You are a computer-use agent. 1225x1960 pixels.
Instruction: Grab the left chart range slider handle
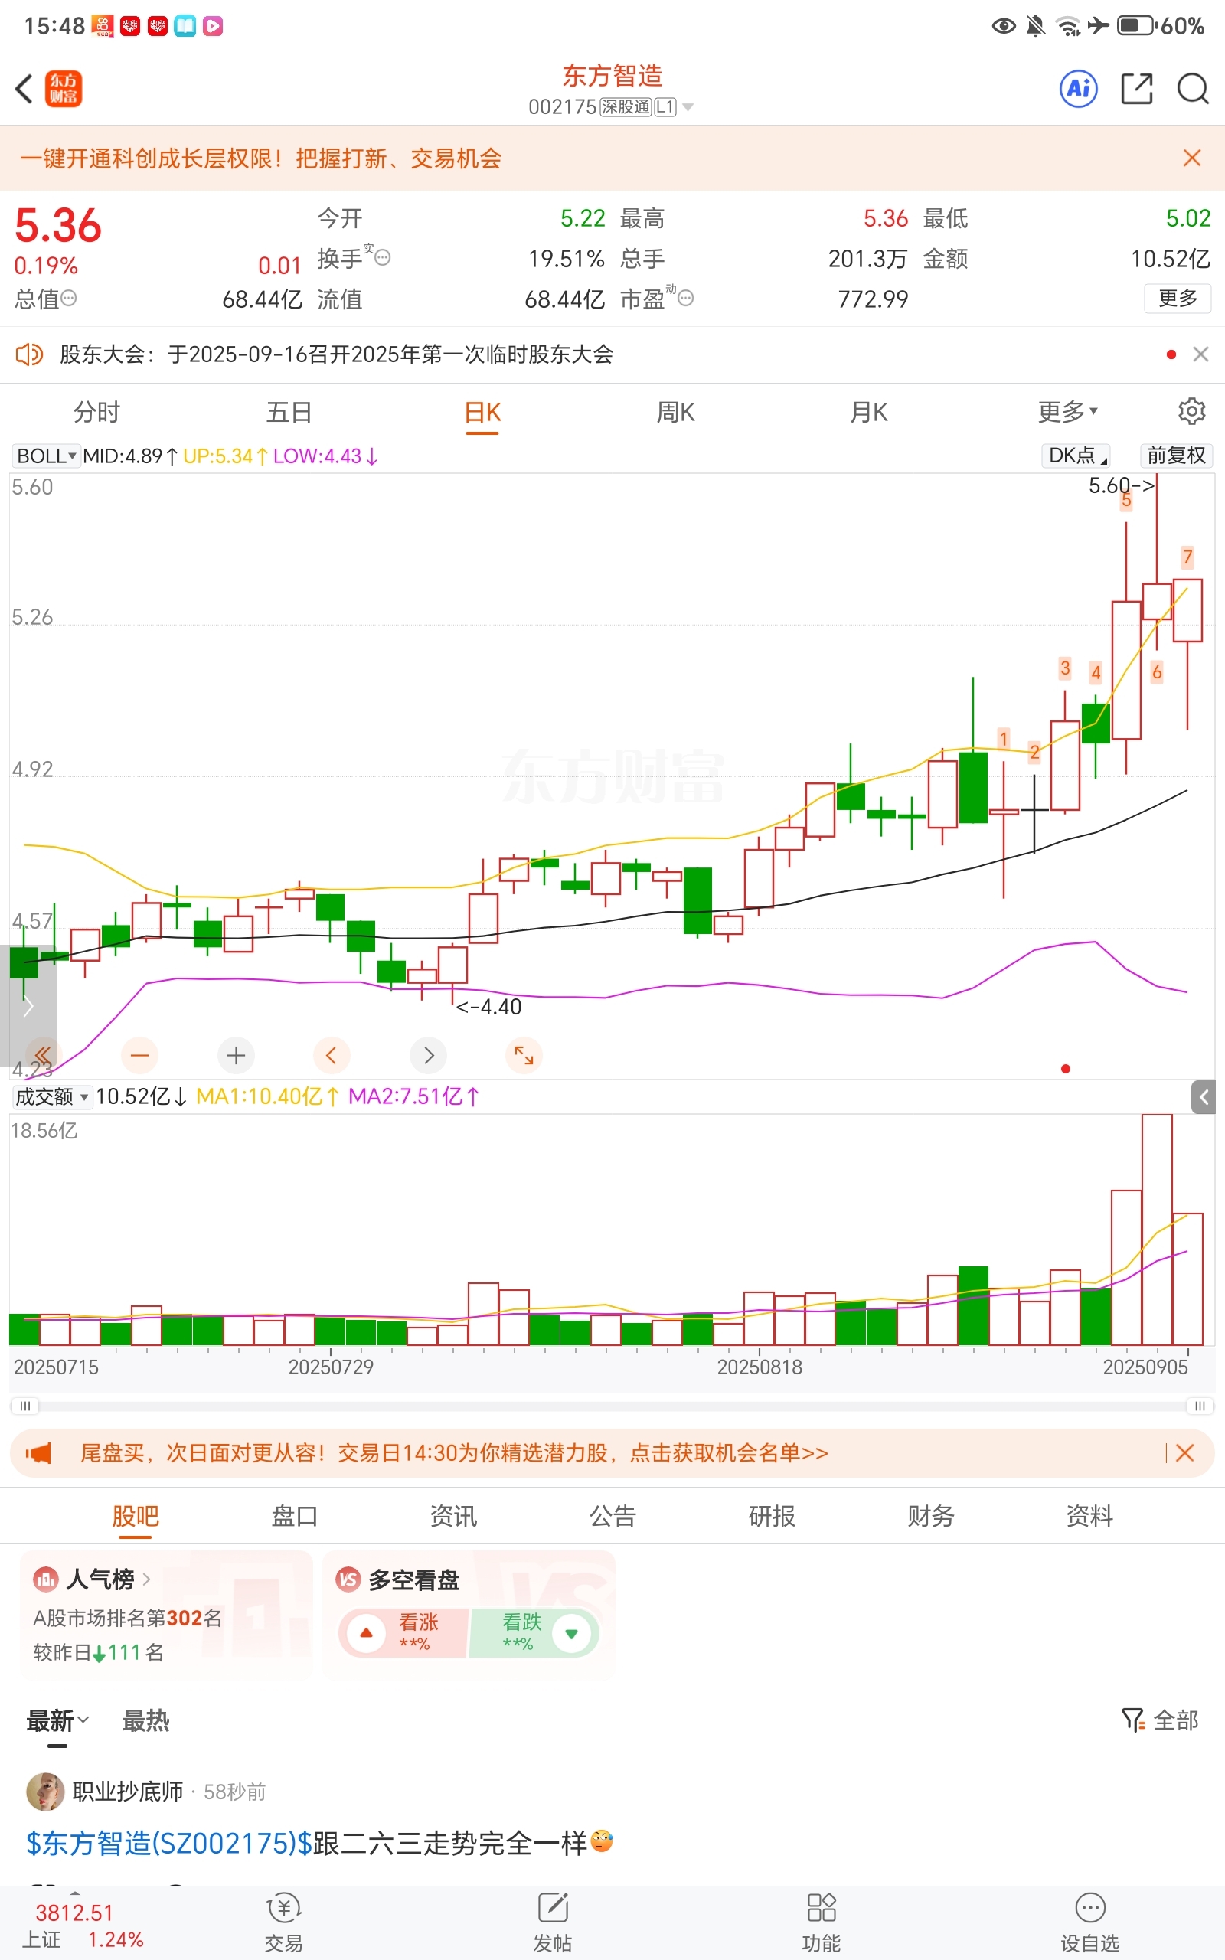click(25, 1405)
